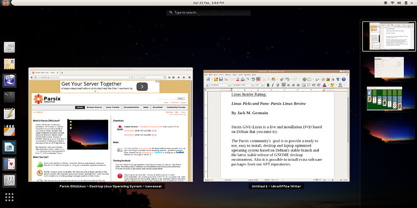Open the Iceweasel globe icon in dash
This screenshot has width=417, height=208.
9,81
